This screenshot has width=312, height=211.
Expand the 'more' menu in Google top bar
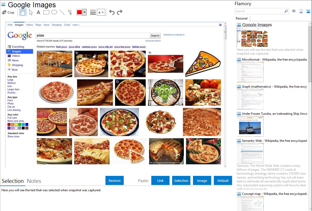pos(76,25)
